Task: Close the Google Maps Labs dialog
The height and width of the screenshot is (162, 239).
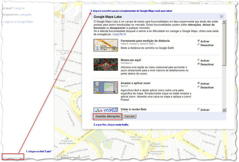Action: [221, 16]
